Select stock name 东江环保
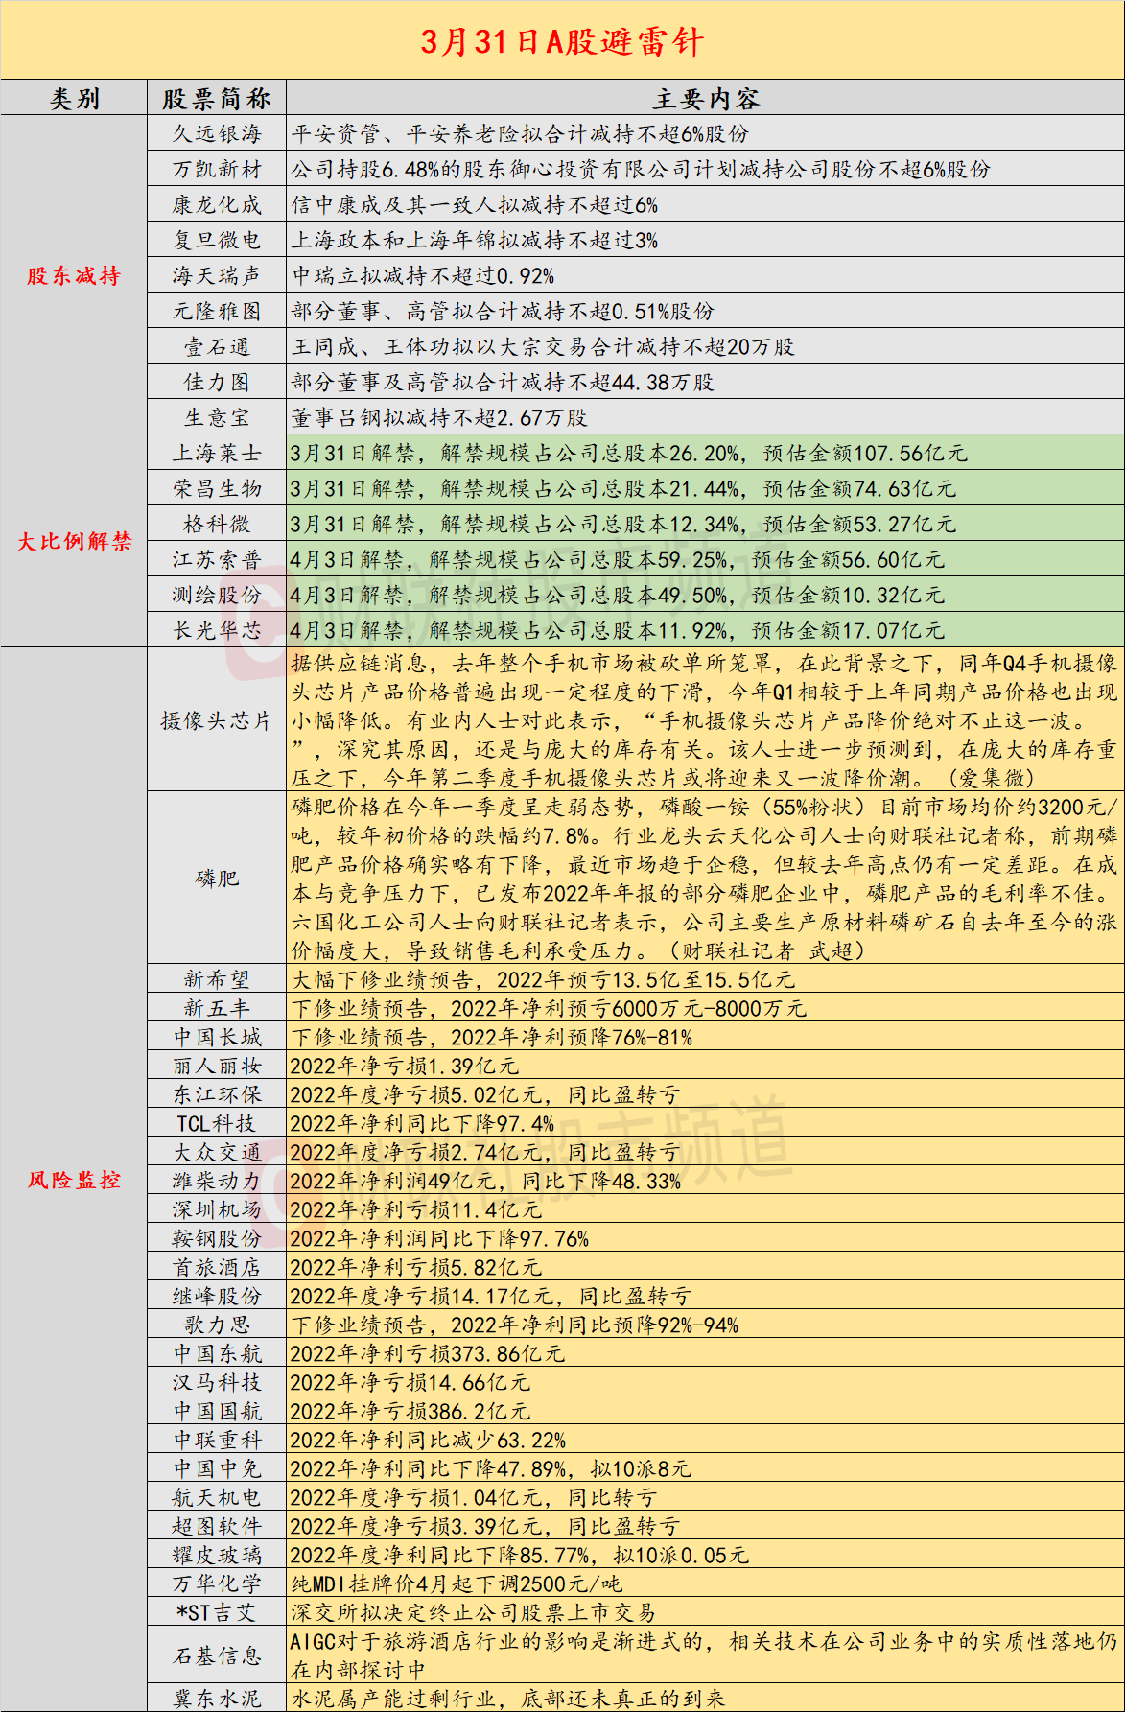Screen dimensions: 1125x1712 [x=217, y=1095]
